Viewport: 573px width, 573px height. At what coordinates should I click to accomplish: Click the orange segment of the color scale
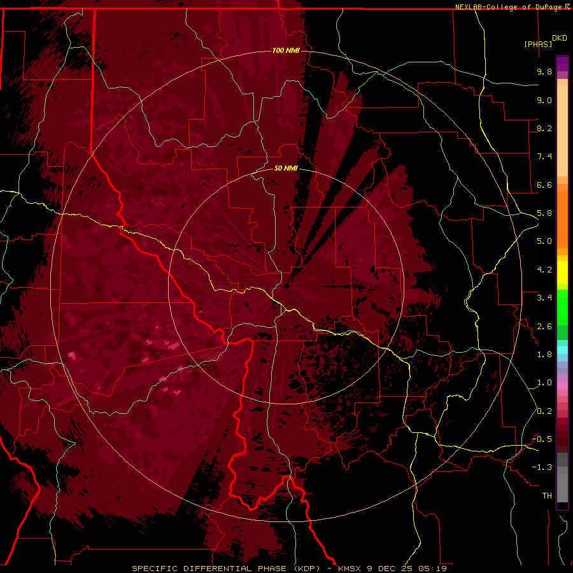(x=562, y=219)
